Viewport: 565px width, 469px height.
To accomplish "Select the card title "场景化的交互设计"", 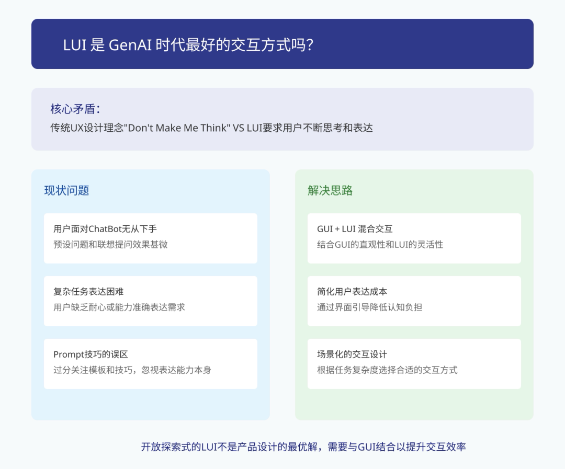I will [352, 354].
